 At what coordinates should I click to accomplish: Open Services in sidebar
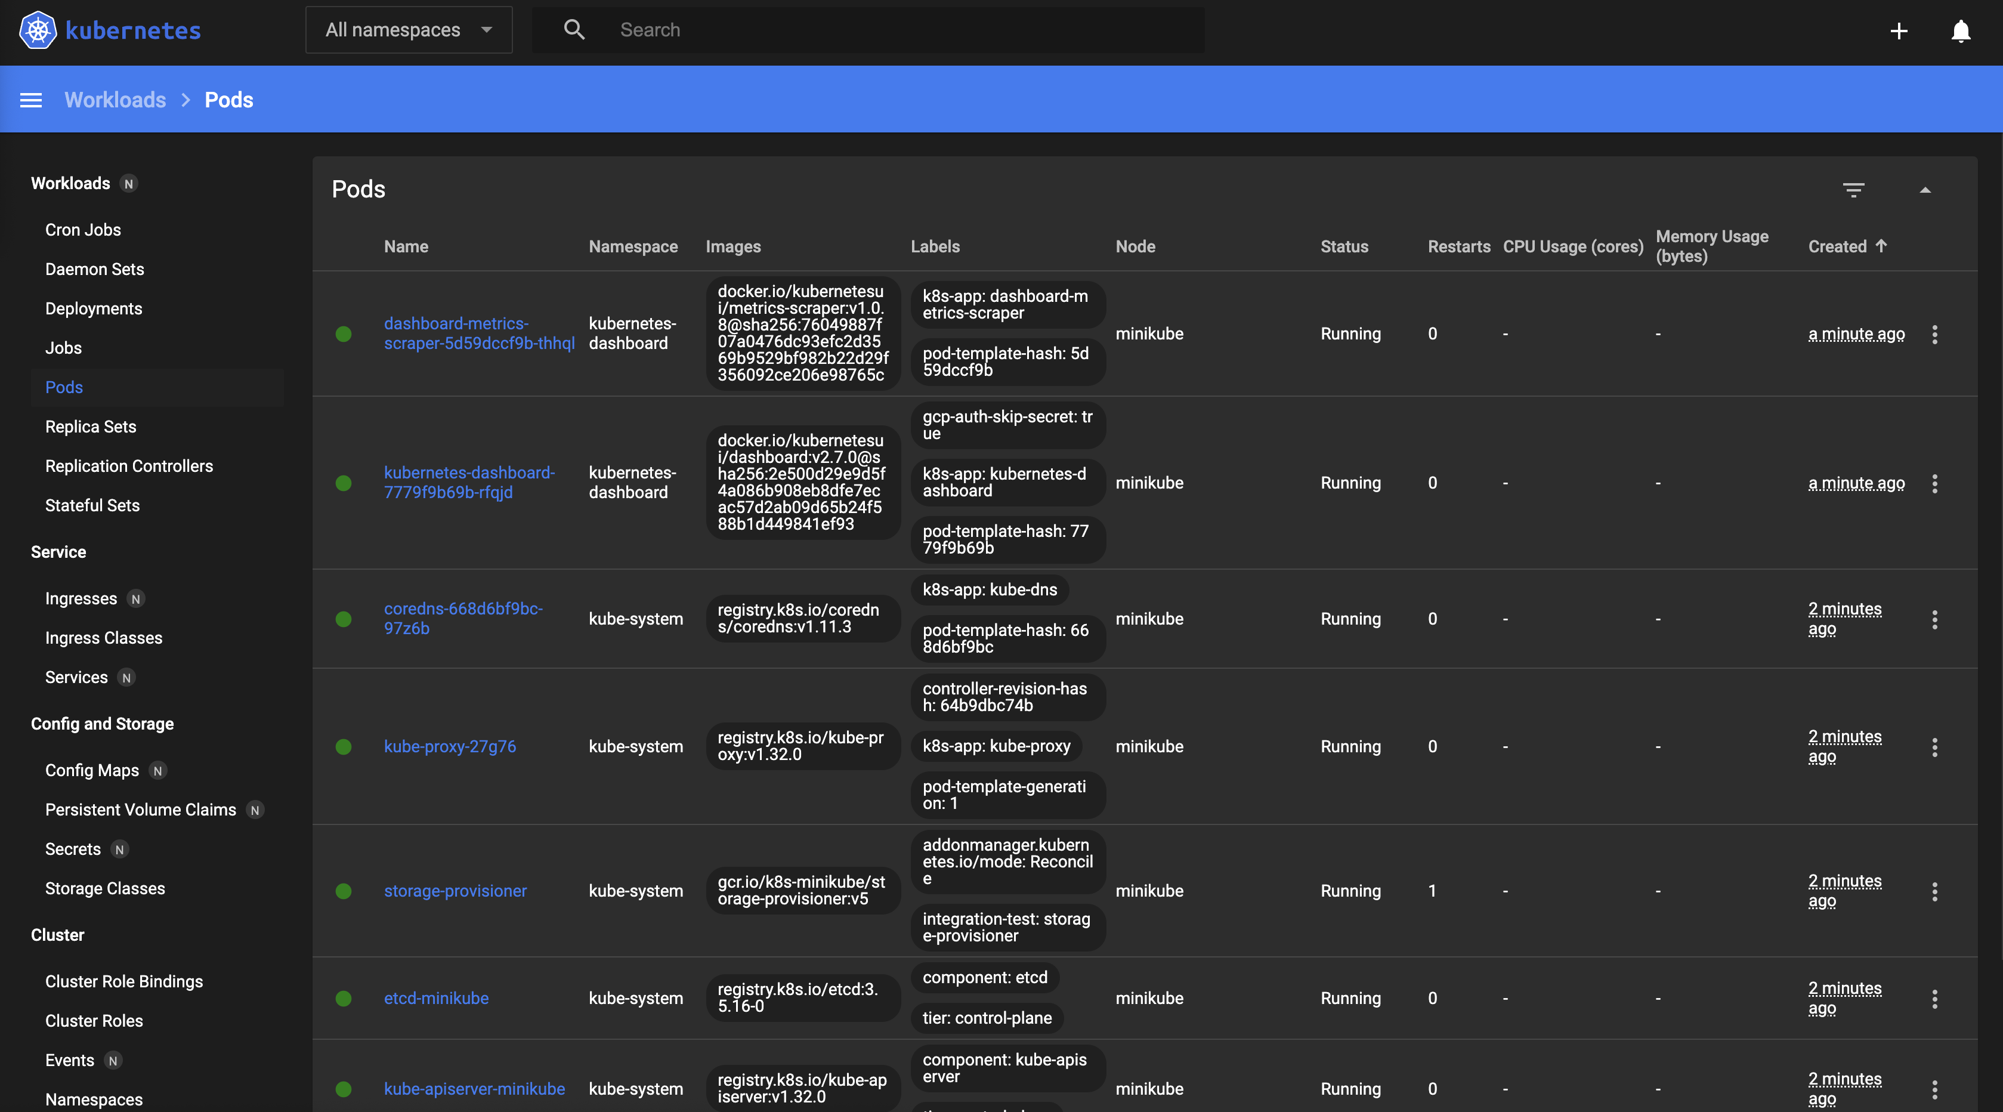[76, 677]
